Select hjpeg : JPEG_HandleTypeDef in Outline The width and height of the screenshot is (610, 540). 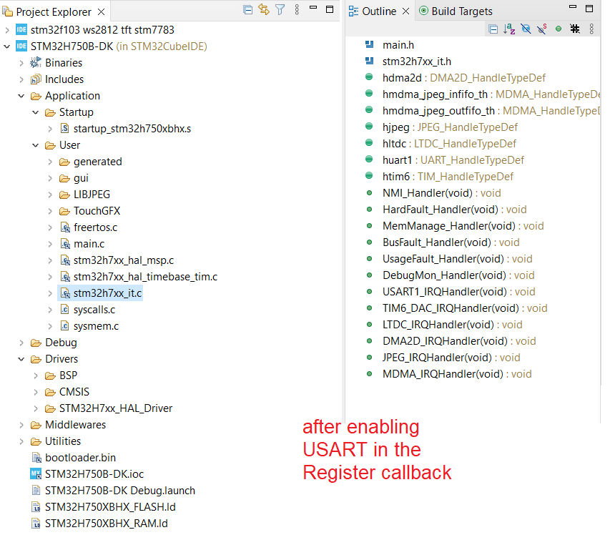click(x=450, y=127)
